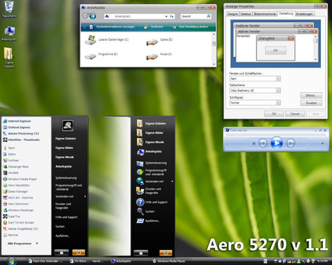Launch Outlook Express from the start menu

(17, 127)
